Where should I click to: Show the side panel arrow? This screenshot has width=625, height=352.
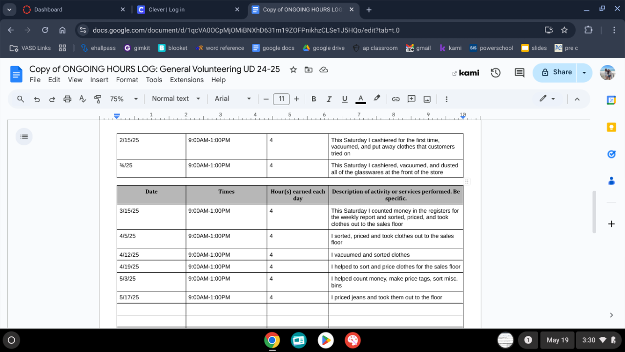[611, 315]
